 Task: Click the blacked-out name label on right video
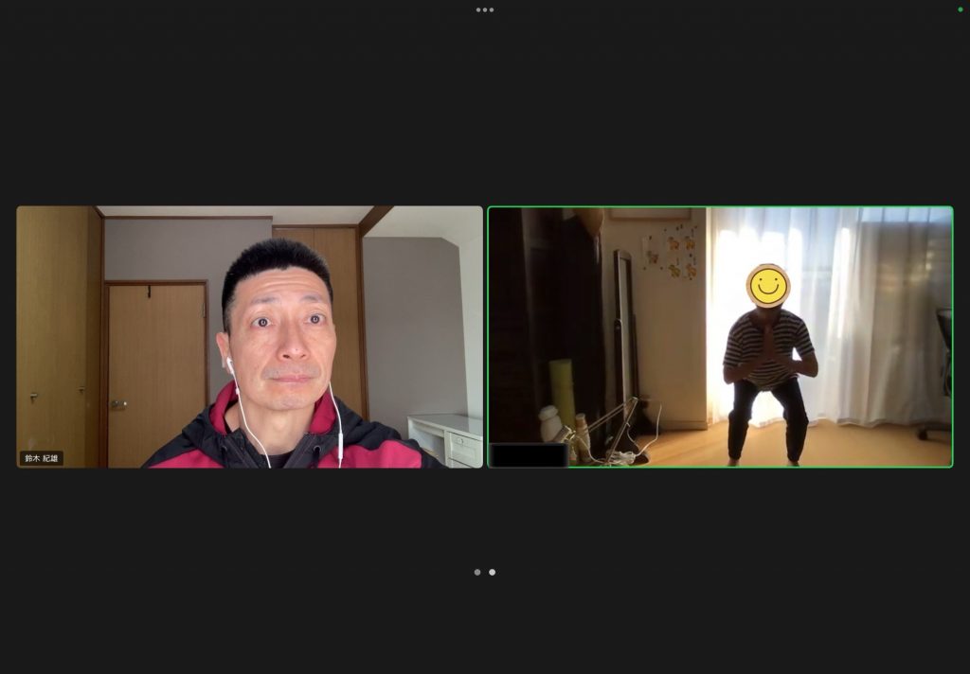pos(528,455)
